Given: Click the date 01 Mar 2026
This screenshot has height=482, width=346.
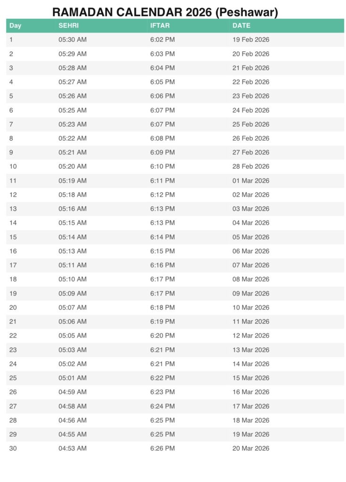Looking at the screenshot, I should 251,180.
